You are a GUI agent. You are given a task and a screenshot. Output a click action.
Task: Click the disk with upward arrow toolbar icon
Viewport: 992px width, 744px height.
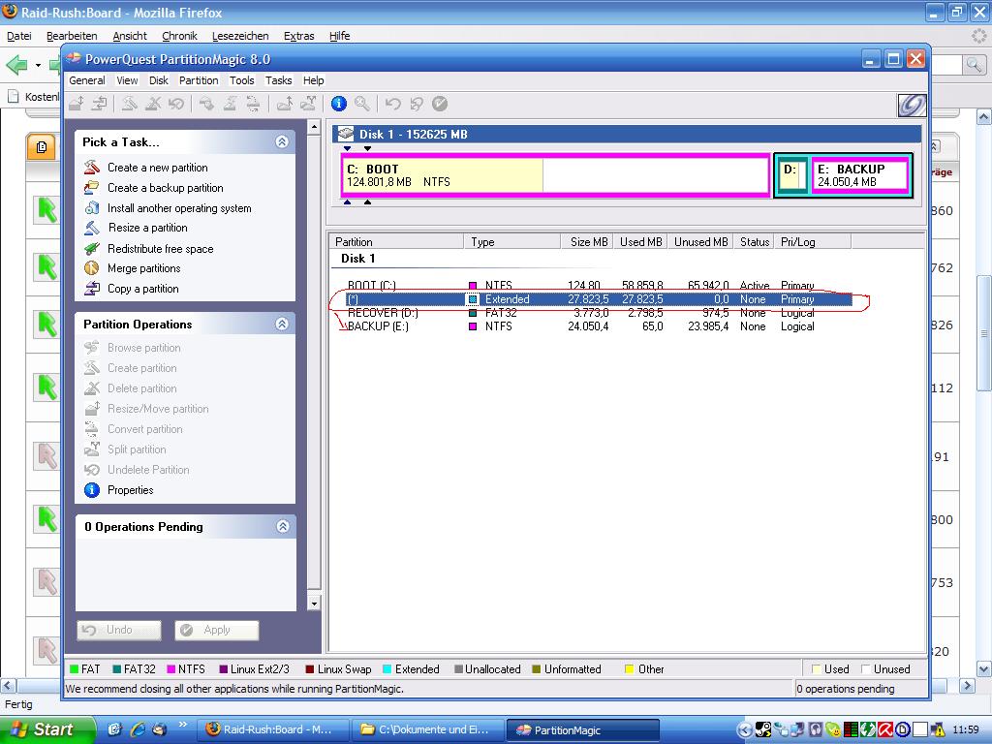pos(284,104)
